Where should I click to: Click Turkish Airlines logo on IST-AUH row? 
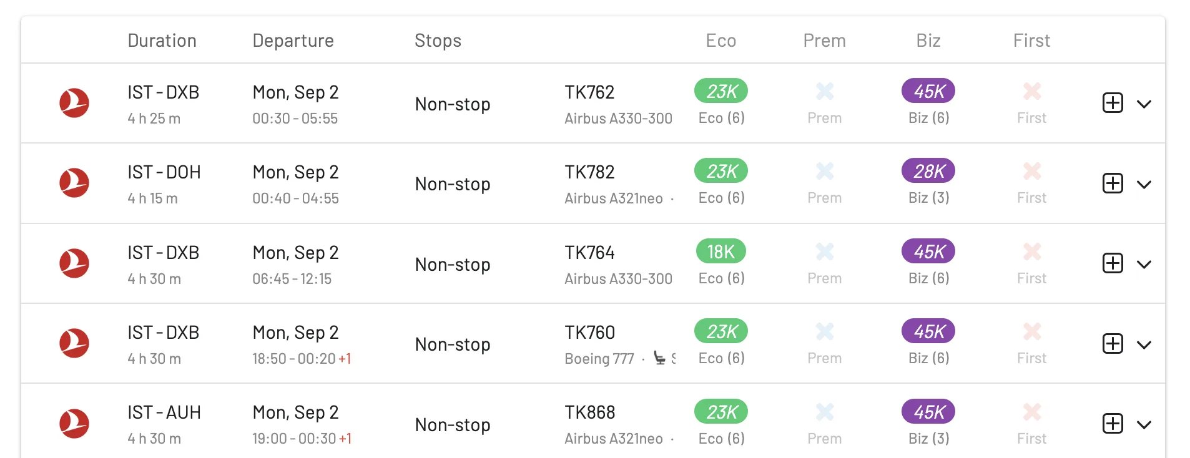pos(74,424)
